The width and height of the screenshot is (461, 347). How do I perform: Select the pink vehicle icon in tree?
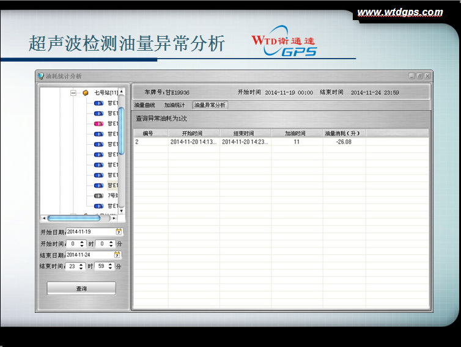pyautogui.click(x=98, y=123)
